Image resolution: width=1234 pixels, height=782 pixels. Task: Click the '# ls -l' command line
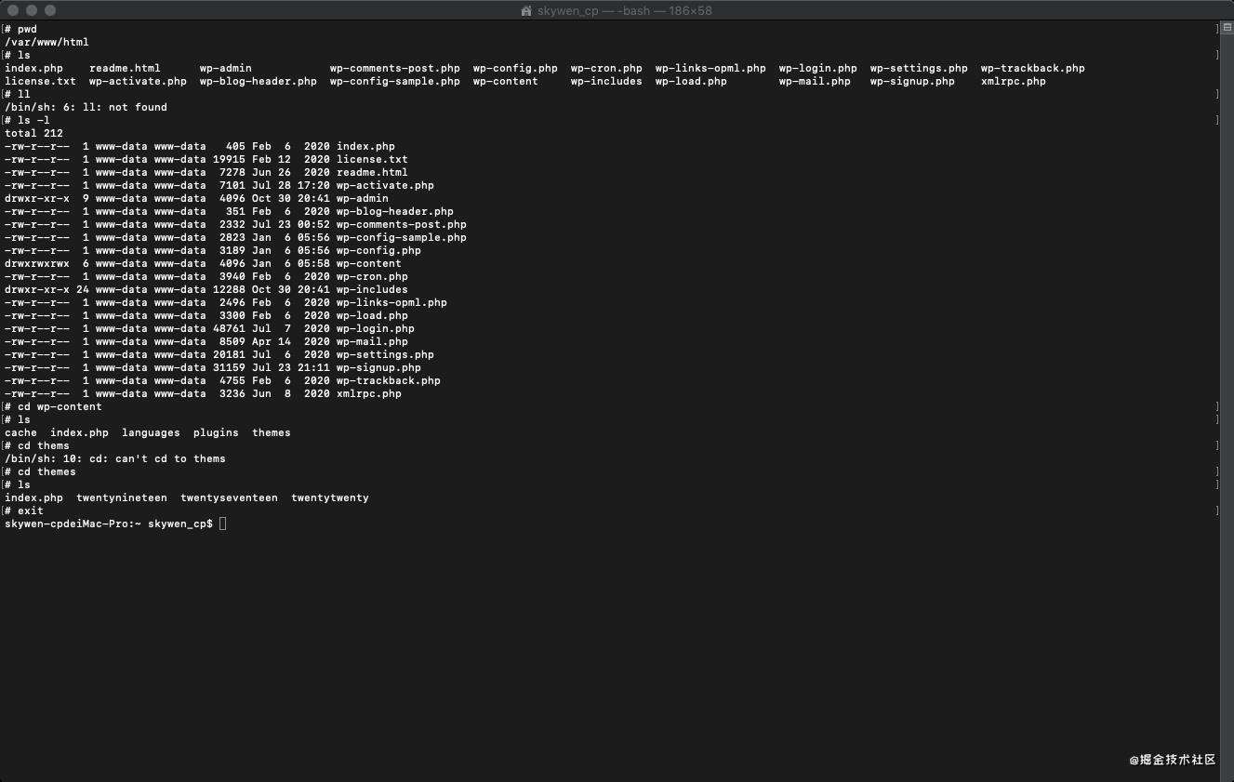27,120
